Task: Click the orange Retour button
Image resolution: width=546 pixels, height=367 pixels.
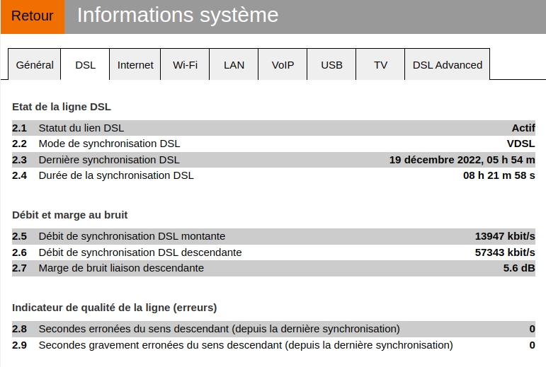Action: 32,16
